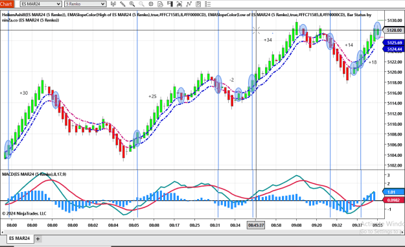The height and width of the screenshot is (247, 405).
Task: Click the 09:08 time axis label
Action: coord(296,226)
